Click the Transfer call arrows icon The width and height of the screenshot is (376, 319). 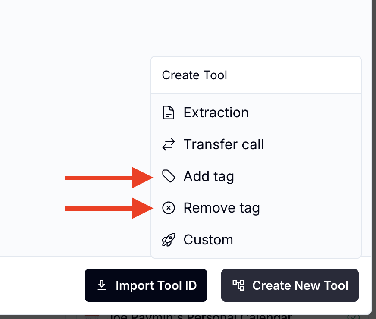pos(168,145)
